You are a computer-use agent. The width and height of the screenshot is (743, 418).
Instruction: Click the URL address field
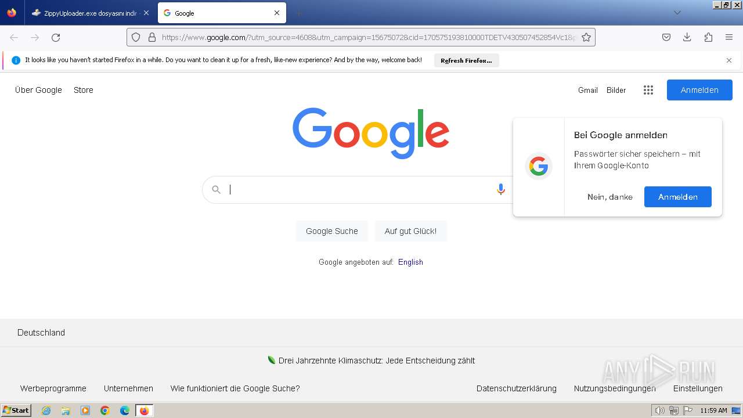tap(369, 37)
